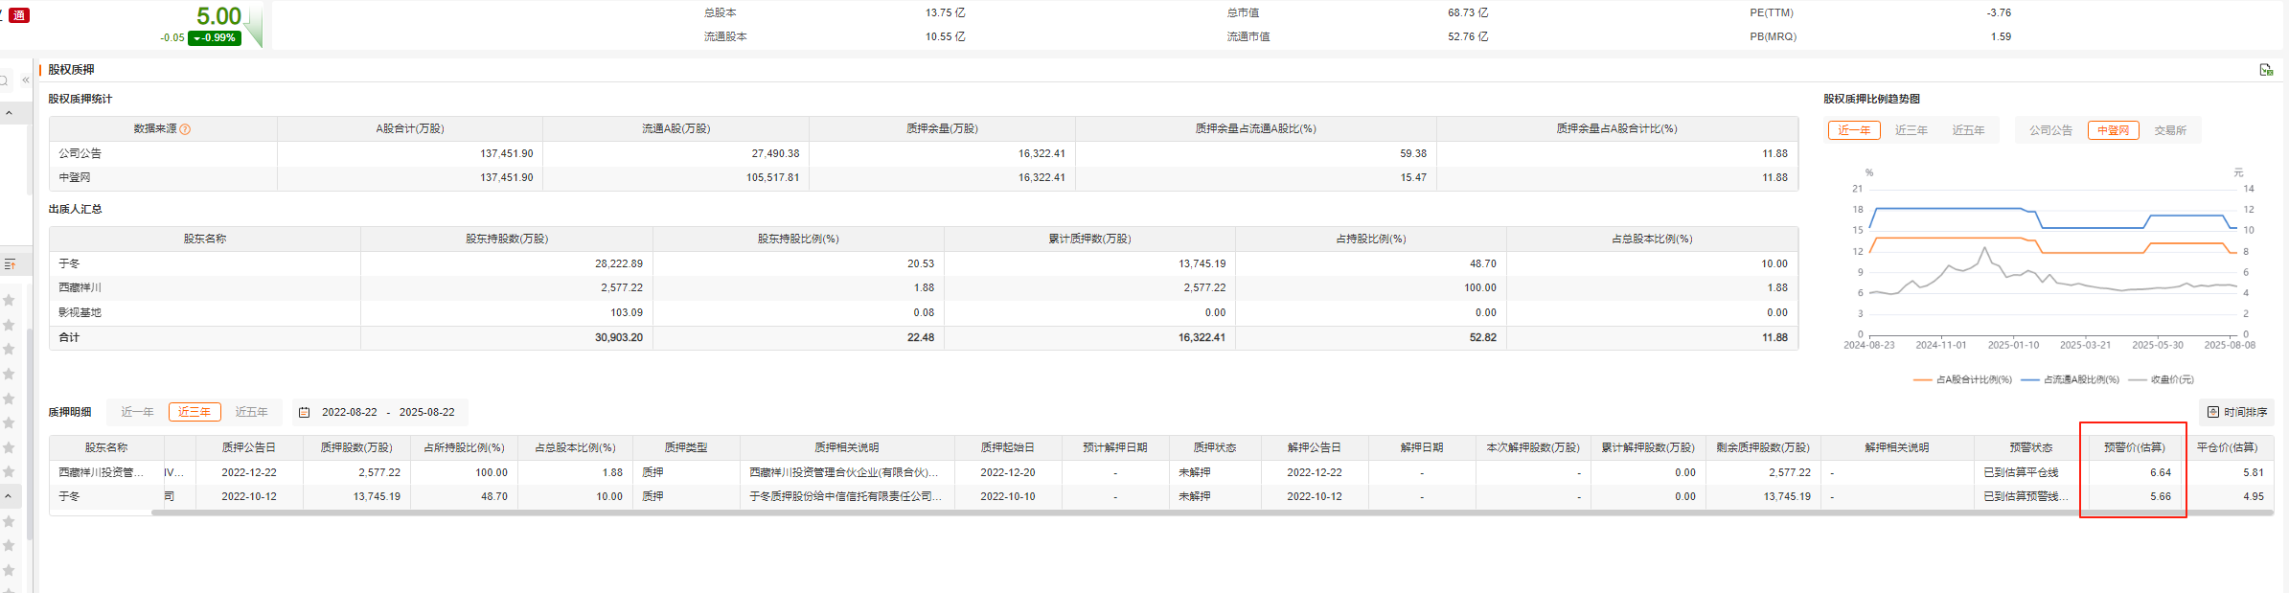Screen dimensions: 2289x593
Task: Click 于冬 in the 质押明细 detail table
Action: [x=69, y=496]
